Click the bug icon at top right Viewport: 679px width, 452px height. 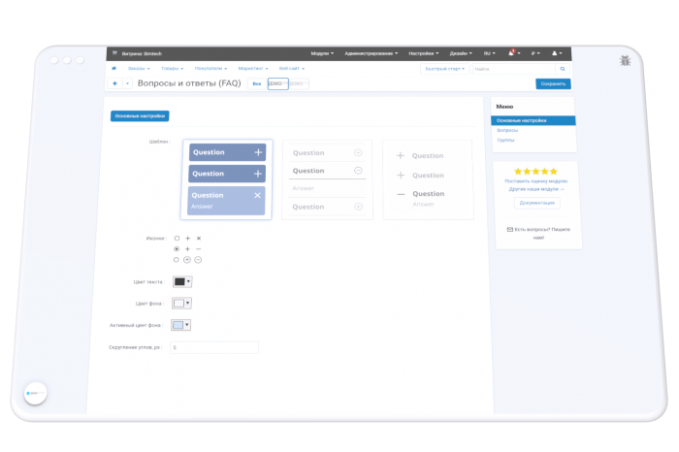pos(625,60)
